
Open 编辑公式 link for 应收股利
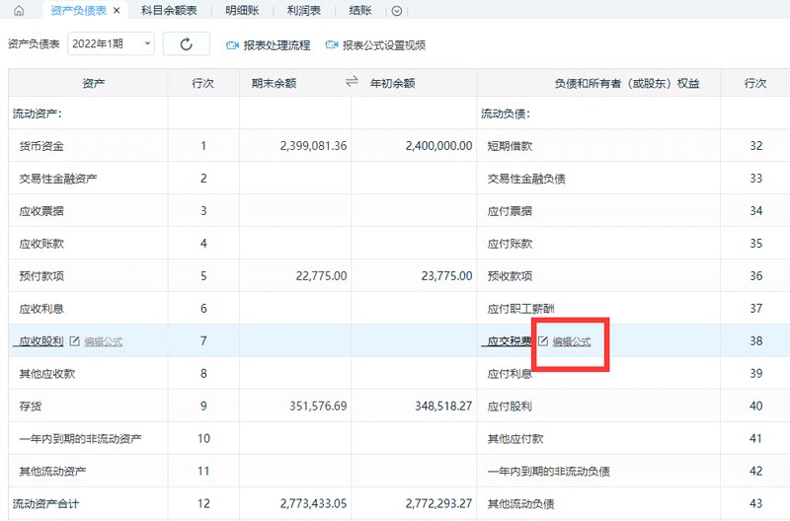coord(104,341)
